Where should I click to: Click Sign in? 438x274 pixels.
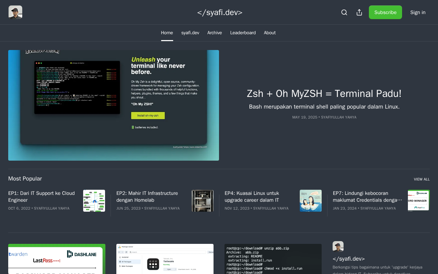[x=418, y=12]
